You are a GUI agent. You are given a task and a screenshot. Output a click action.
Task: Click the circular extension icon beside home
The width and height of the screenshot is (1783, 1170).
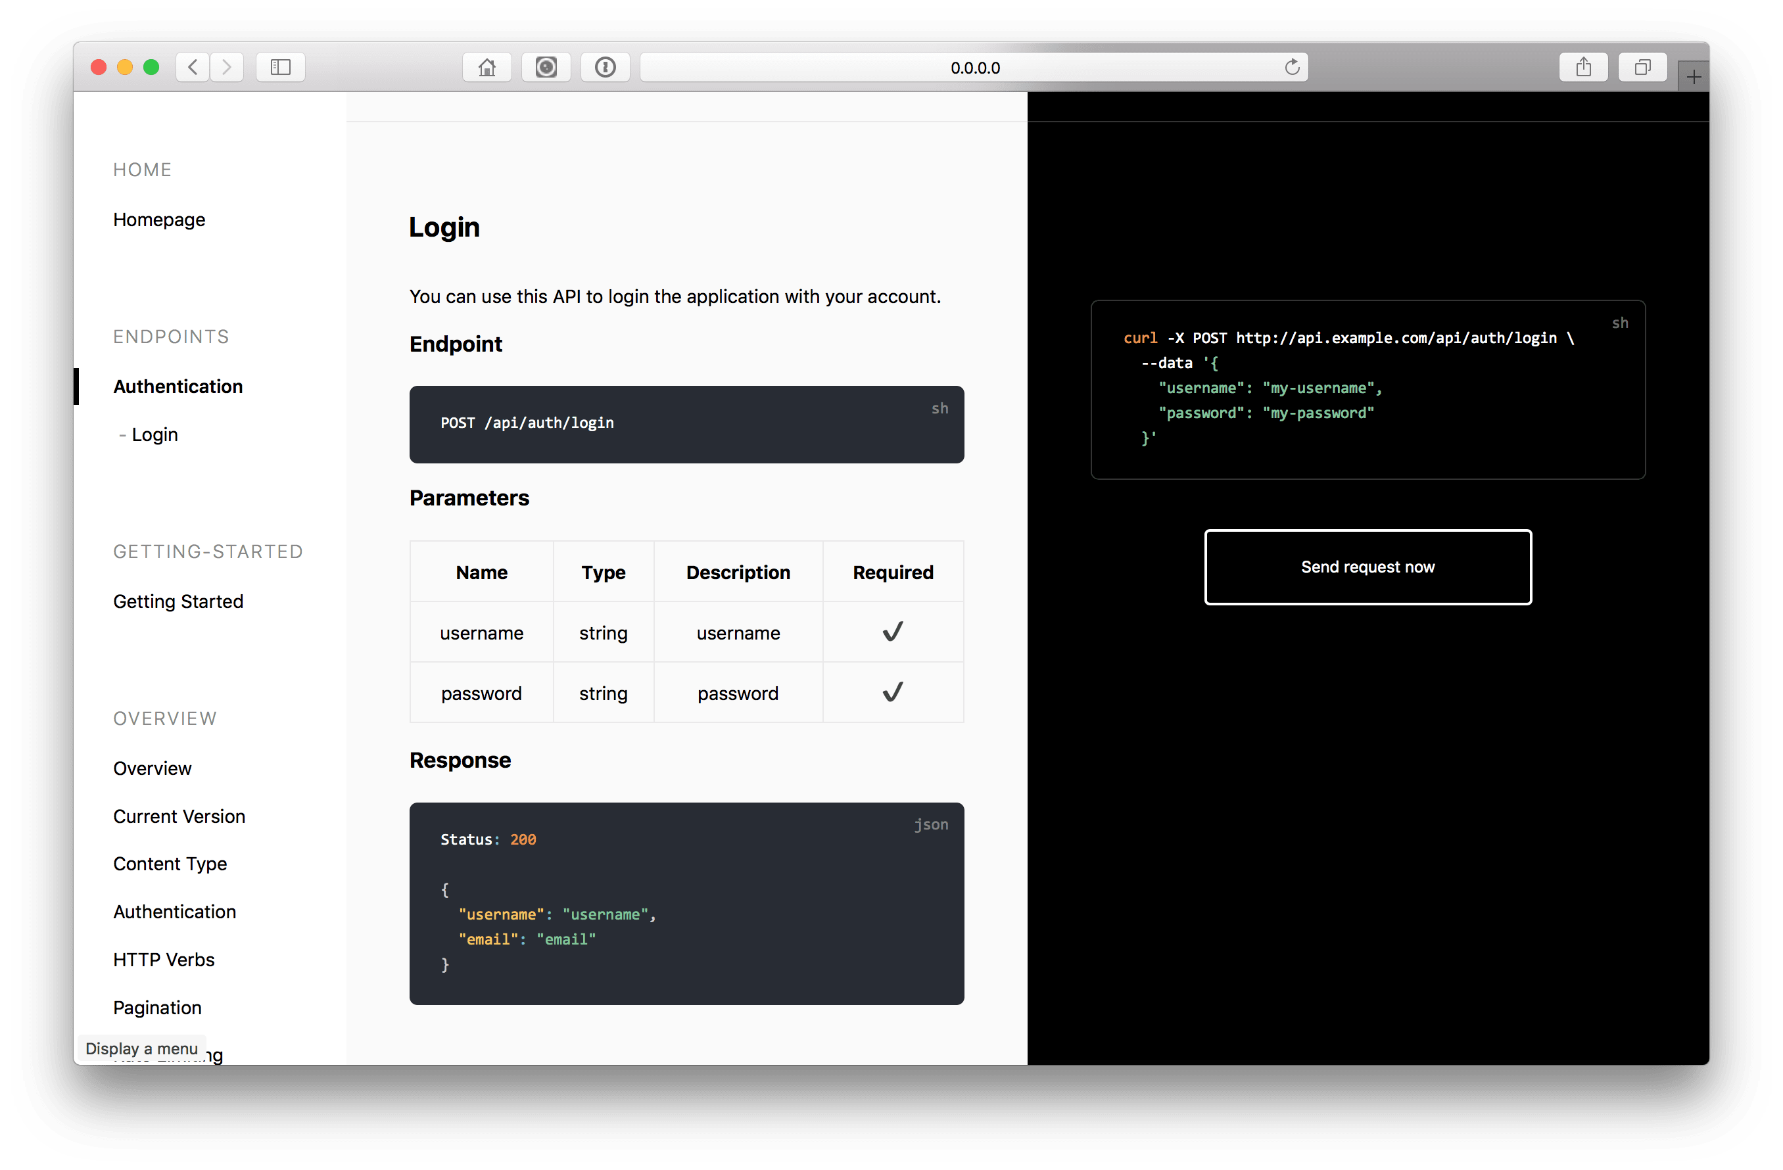click(546, 68)
